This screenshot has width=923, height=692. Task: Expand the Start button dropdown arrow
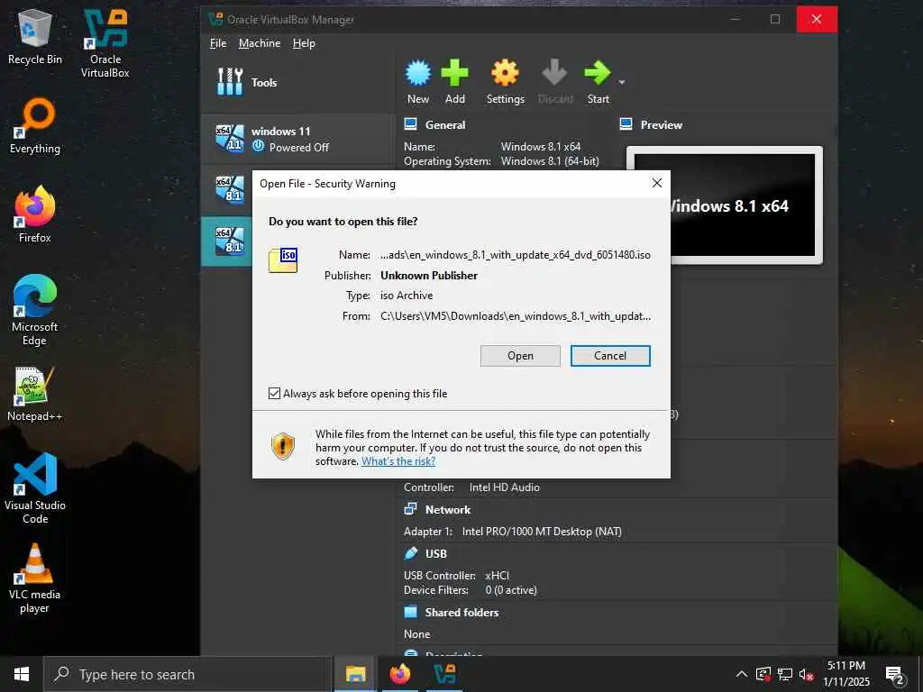click(x=622, y=82)
